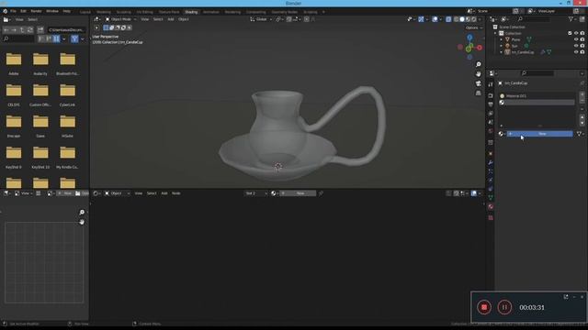Click the zoom magnifier icon in 3D viewport

(478, 65)
